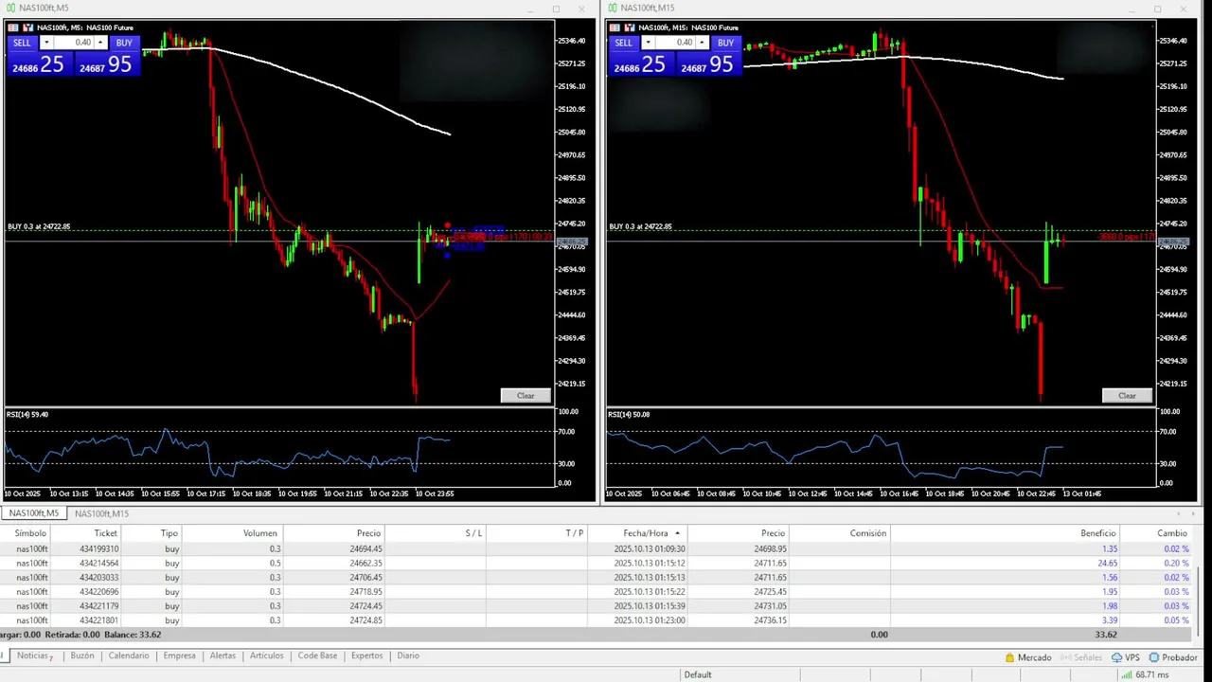Viewport: 1212px width, 682px height.
Task: Open the Empresa tab
Action: 179,655
